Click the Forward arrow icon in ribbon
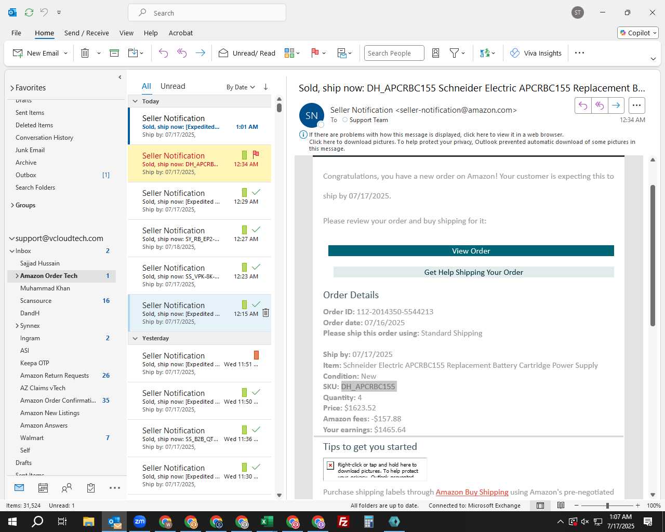This screenshot has width=665, height=532. [201, 53]
